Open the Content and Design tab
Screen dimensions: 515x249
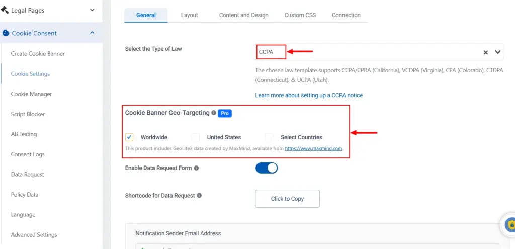click(x=244, y=15)
